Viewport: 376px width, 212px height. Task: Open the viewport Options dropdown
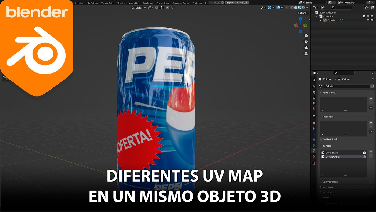click(303, 13)
